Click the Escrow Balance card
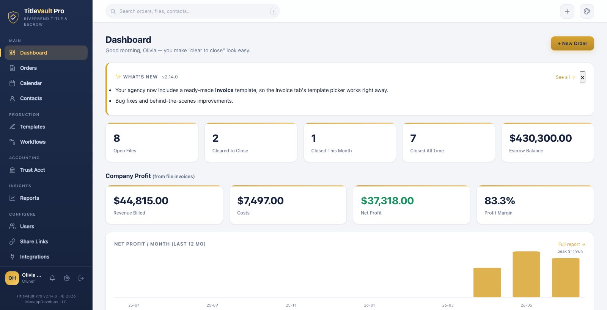The height and width of the screenshot is (310, 607). coord(547,142)
